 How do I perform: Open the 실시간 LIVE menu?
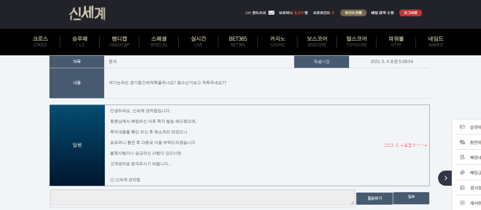click(x=198, y=41)
